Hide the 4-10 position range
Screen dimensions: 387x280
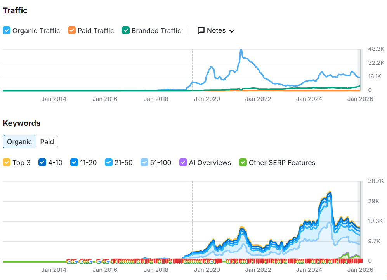(42, 162)
